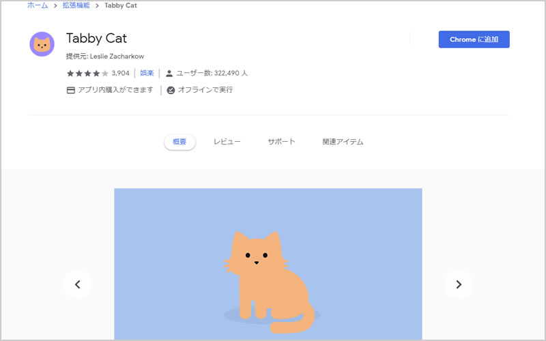Show previous screenshot with left arrow
This screenshot has width=546, height=341.
click(x=78, y=284)
